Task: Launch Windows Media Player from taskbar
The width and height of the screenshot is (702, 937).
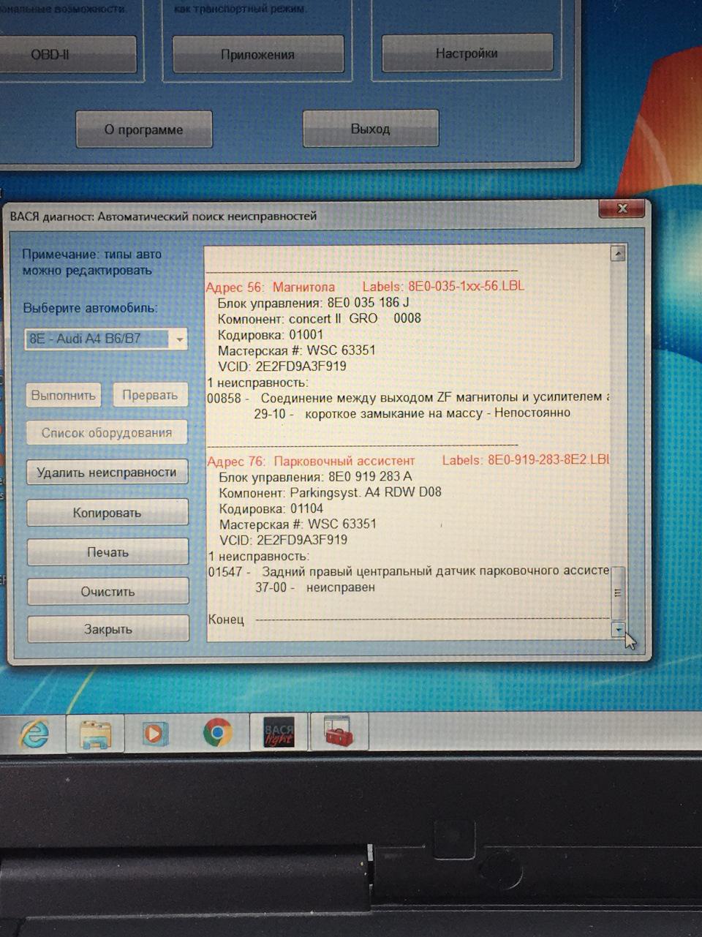Action: 154,732
